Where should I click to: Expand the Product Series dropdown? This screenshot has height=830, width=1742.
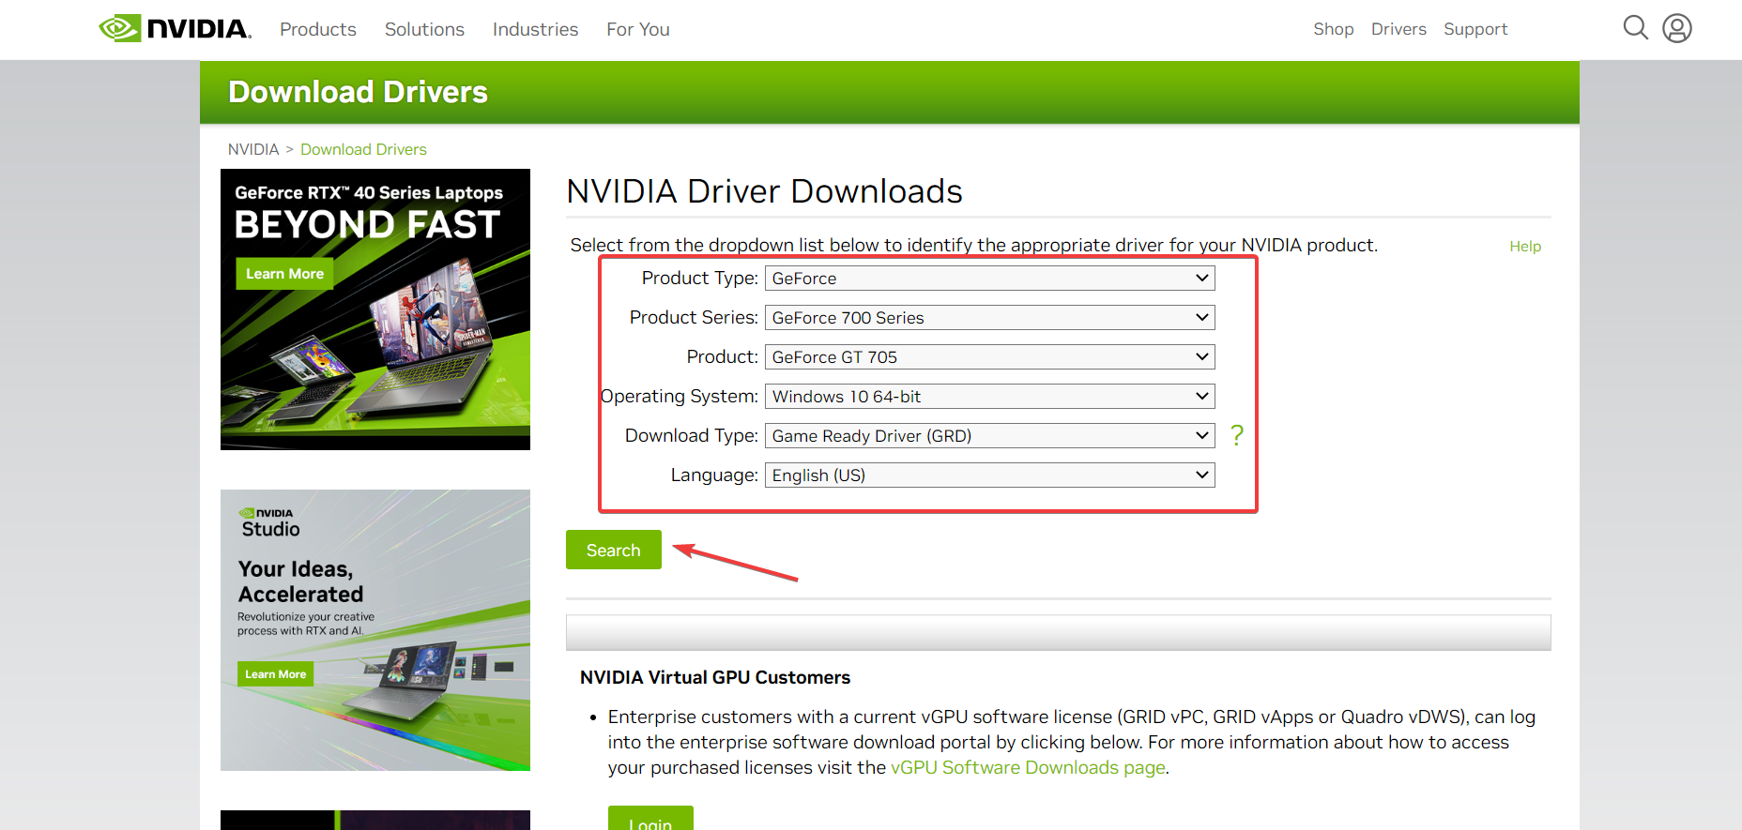coord(990,318)
